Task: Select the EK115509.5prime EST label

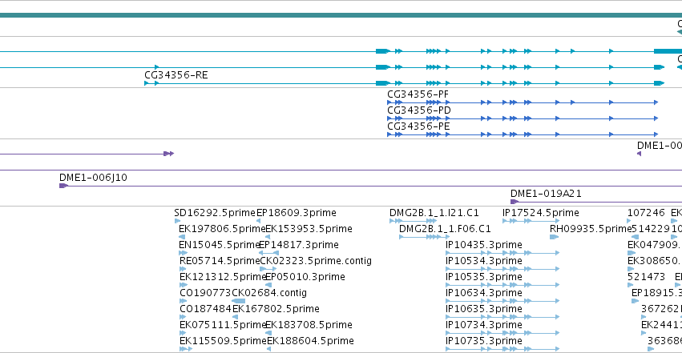Action: 223,341
